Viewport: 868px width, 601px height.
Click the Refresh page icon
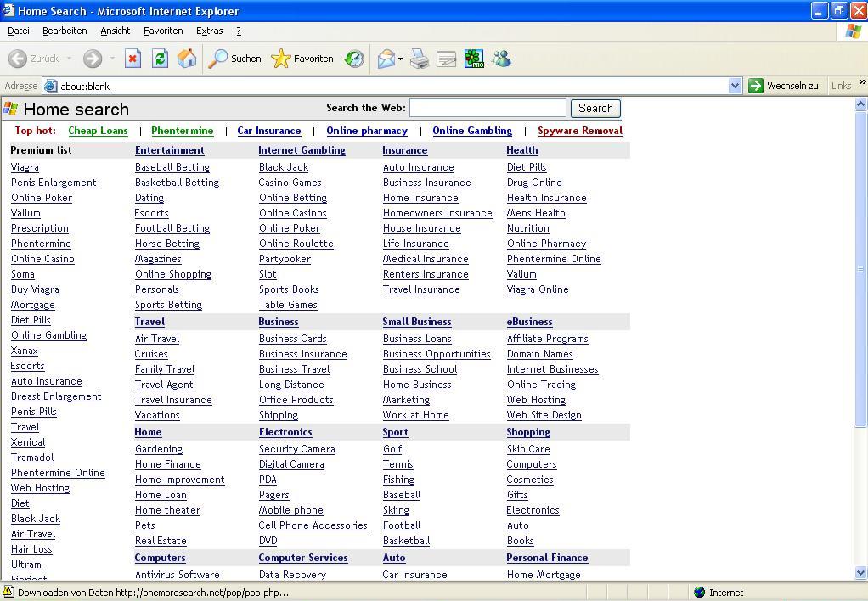160,58
